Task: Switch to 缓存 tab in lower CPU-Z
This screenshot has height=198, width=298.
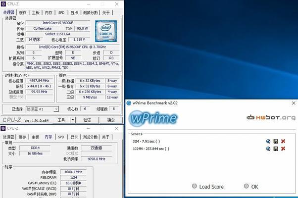Action: click(22, 137)
